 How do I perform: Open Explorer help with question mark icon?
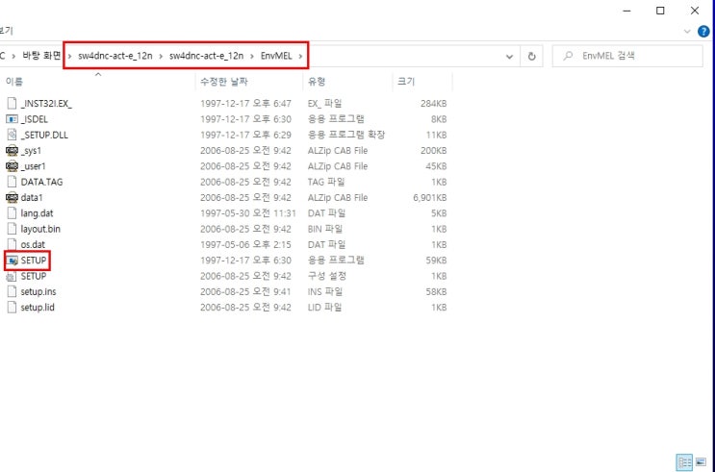pos(704,32)
